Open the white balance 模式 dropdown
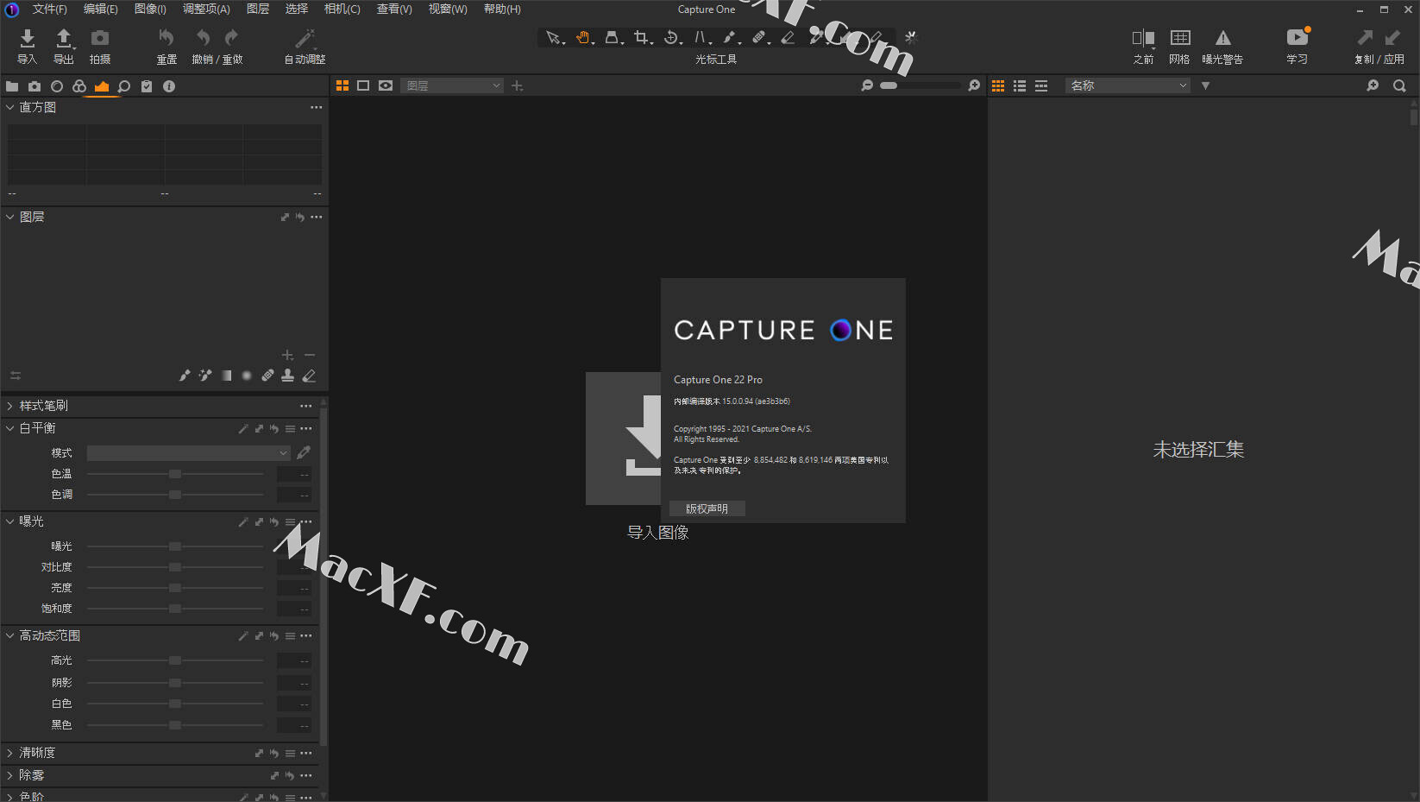 coord(188,452)
